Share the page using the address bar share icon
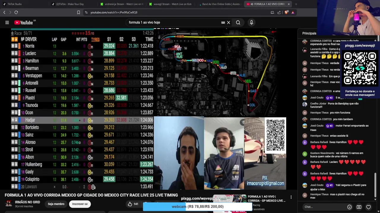Image resolution: width=380 pixels, height=213 pixels. pos(279,12)
